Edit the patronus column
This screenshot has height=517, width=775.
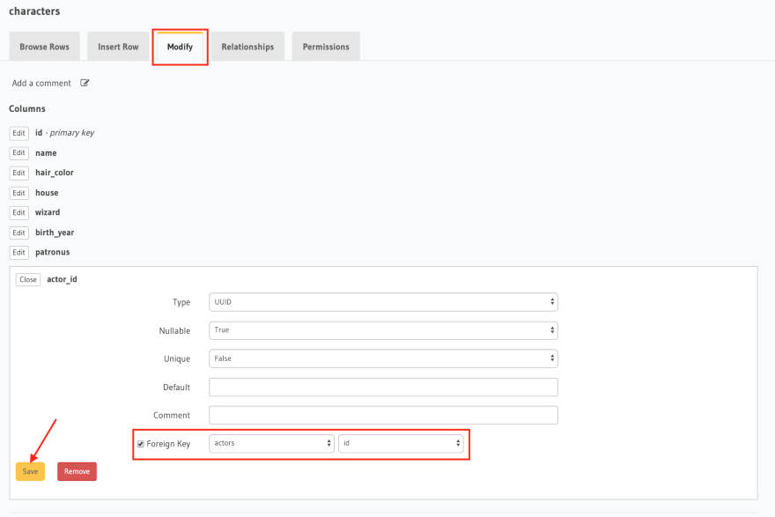[18, 253]
